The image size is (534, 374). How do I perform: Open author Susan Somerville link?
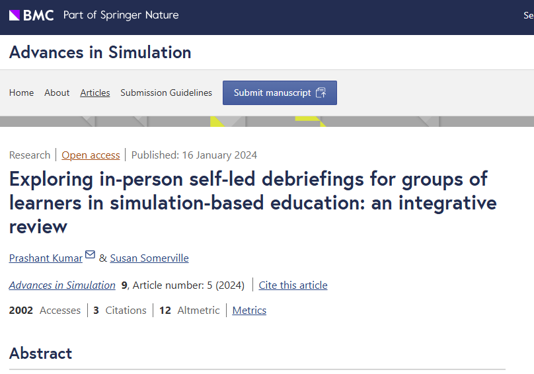[x=149, y=258]
